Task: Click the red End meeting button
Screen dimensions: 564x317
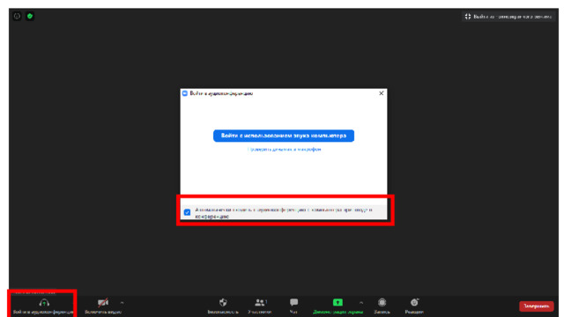Action: click(536, 306)
